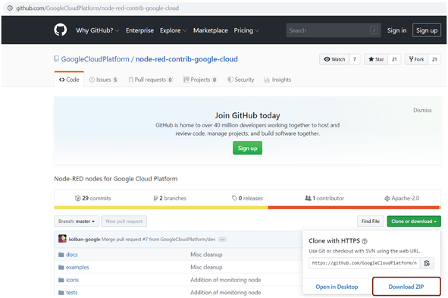Open the 0 releases page
This screenshot has width=448, height=298.
point(247,198)
